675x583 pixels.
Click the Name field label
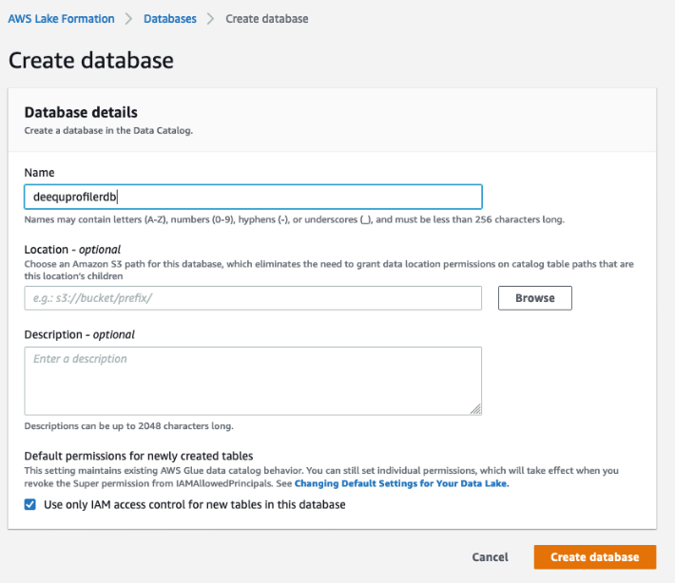tap(39, 173)
